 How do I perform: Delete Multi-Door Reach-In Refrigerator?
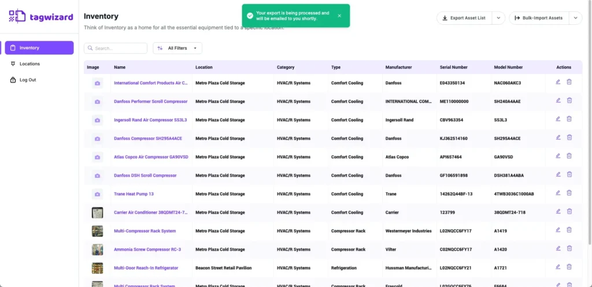569,267
